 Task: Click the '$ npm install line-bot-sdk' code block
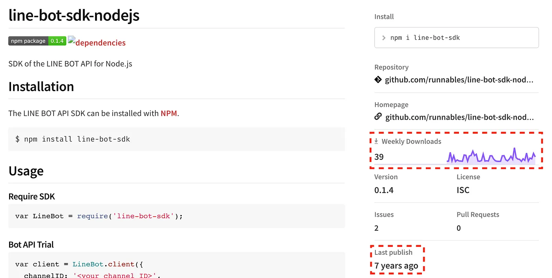(x=177, y=139)
